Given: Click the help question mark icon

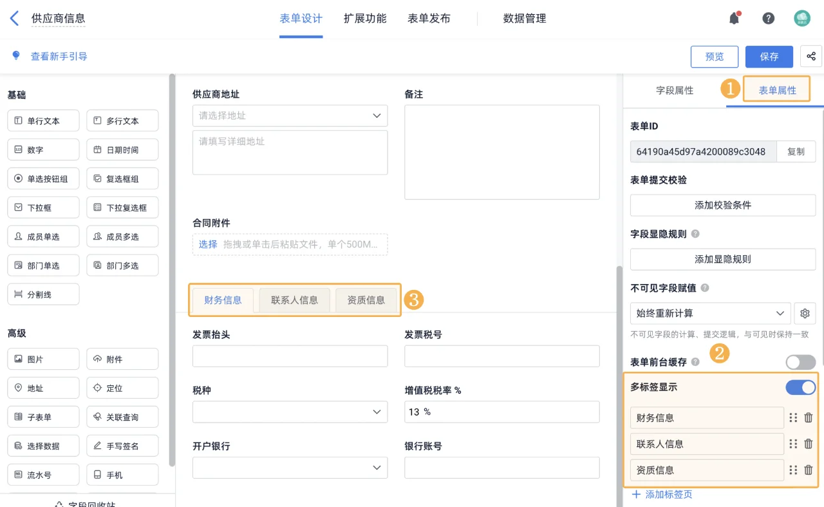Looking at the screenshot, I should point(769,18).
